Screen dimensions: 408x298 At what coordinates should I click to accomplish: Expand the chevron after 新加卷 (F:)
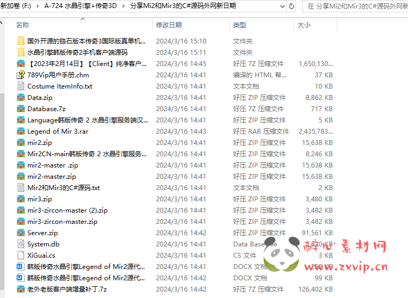(x=38, y=6)
